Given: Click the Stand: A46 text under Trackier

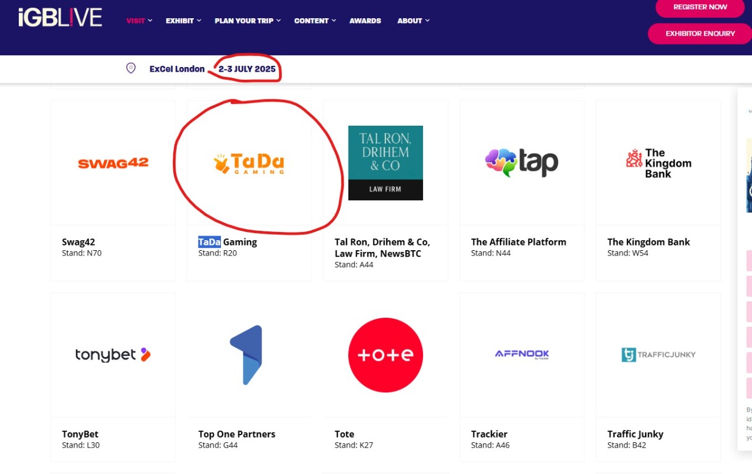Looking at the screenshot, I should pyautogui.click(x=490, y=445).
